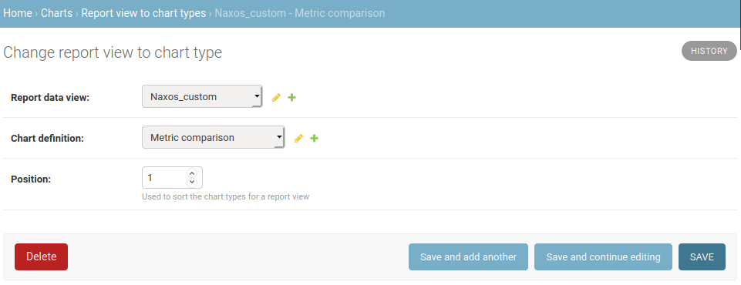
Task: Go to Home breadcrumb link
Action: coord(18,13)
